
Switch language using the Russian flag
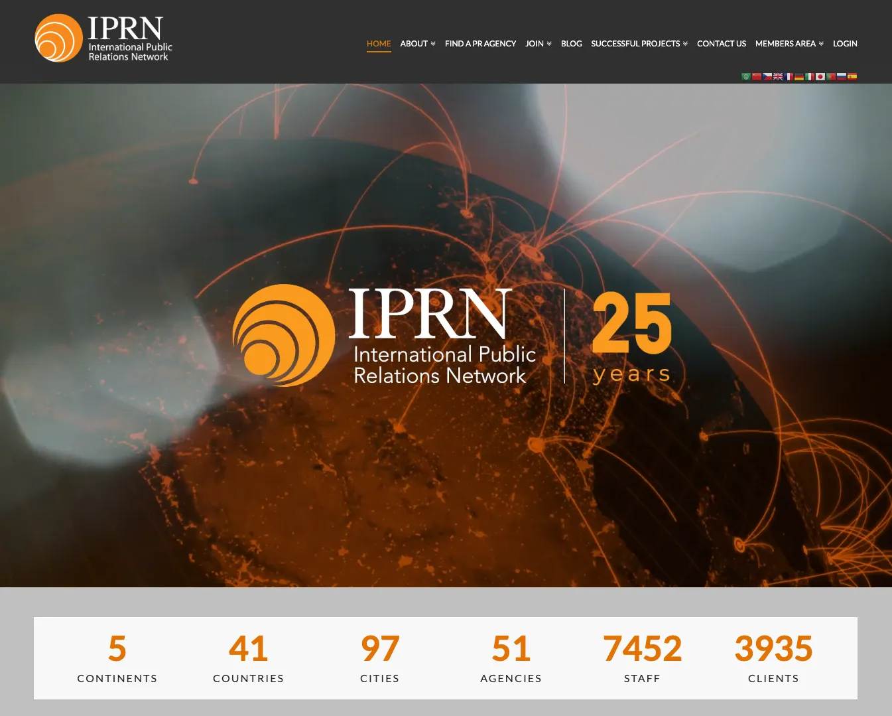[x=842, y=77]
